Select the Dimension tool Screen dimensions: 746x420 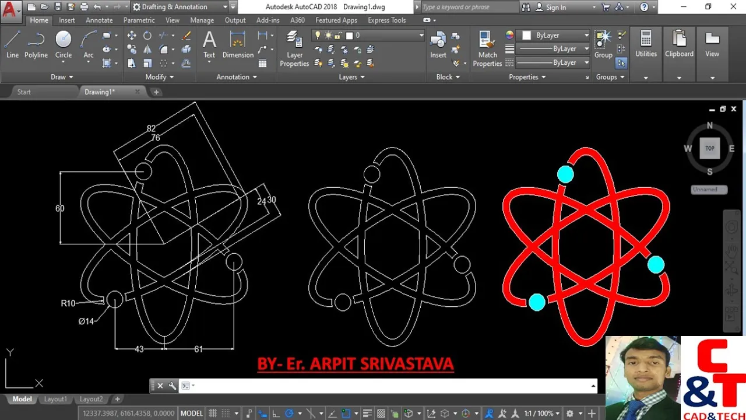tap(238, 45)
